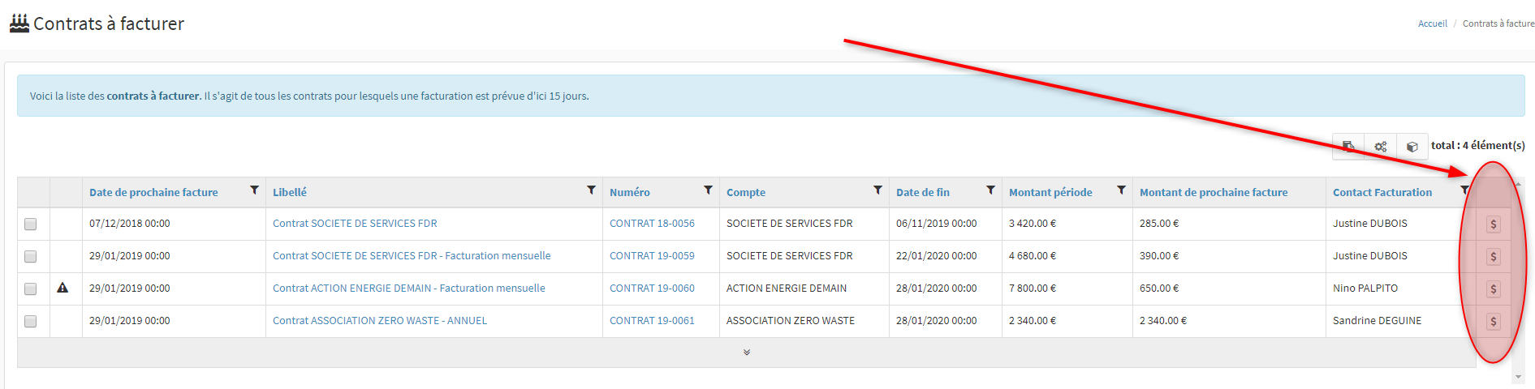
Task: Click the 285.00 € next invoice amount
Action: (x=1159, y=224)
